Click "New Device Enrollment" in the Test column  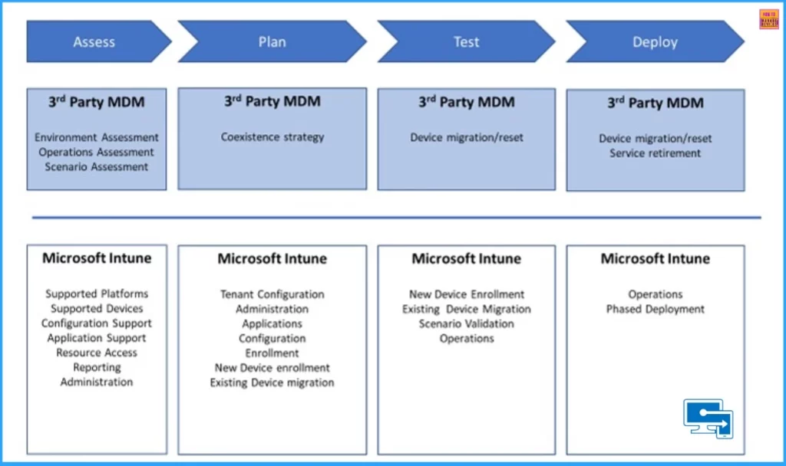(466, 294)
